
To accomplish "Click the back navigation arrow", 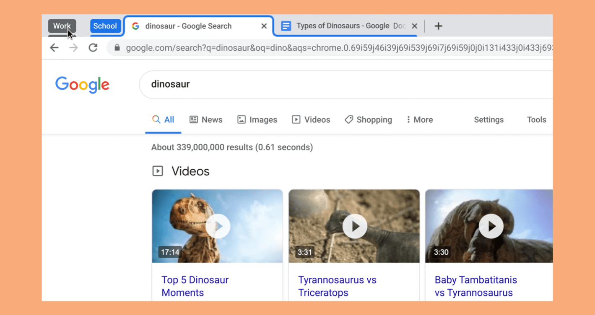I will pos(54,47).
